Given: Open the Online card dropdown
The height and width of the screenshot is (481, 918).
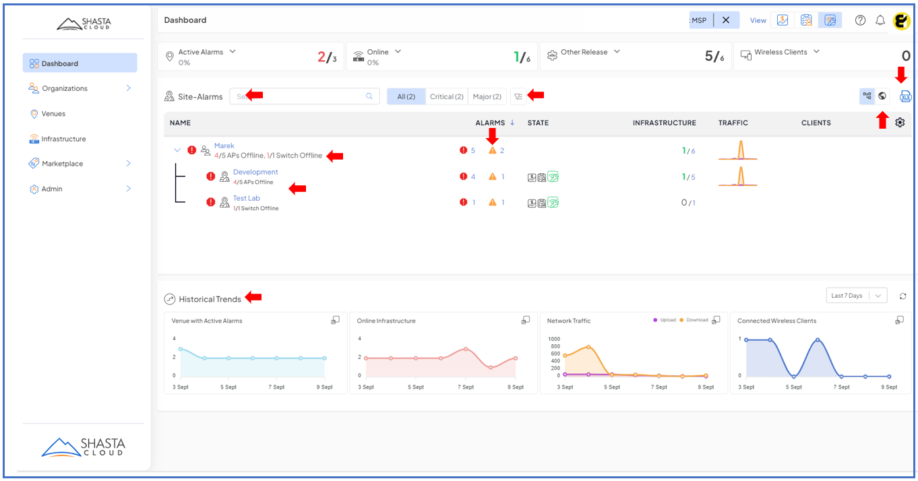Looking at the screenshot, I should [398, 52].
